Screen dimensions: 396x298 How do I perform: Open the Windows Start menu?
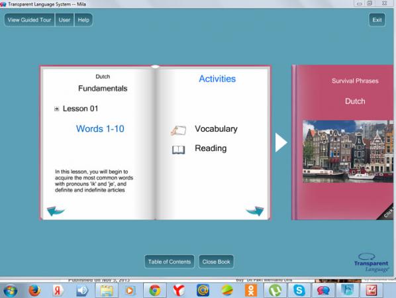tap(11, 291)
